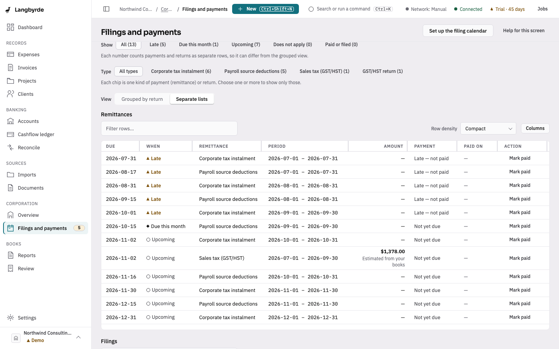559x349 pixels.
Task: Open the corporation Overview icon
Action: (x=10, y=215)
